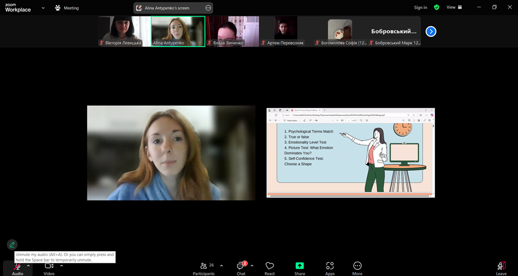Click the "Unmute my audio" tooltip text
Image resolution: width=518 pixels, height=276 pixels.
point(65,257)
